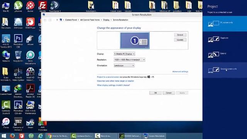Open Photoshop CS6 desktop shortcut
This screenshot has height=139, width=247.
click(18, 41)
